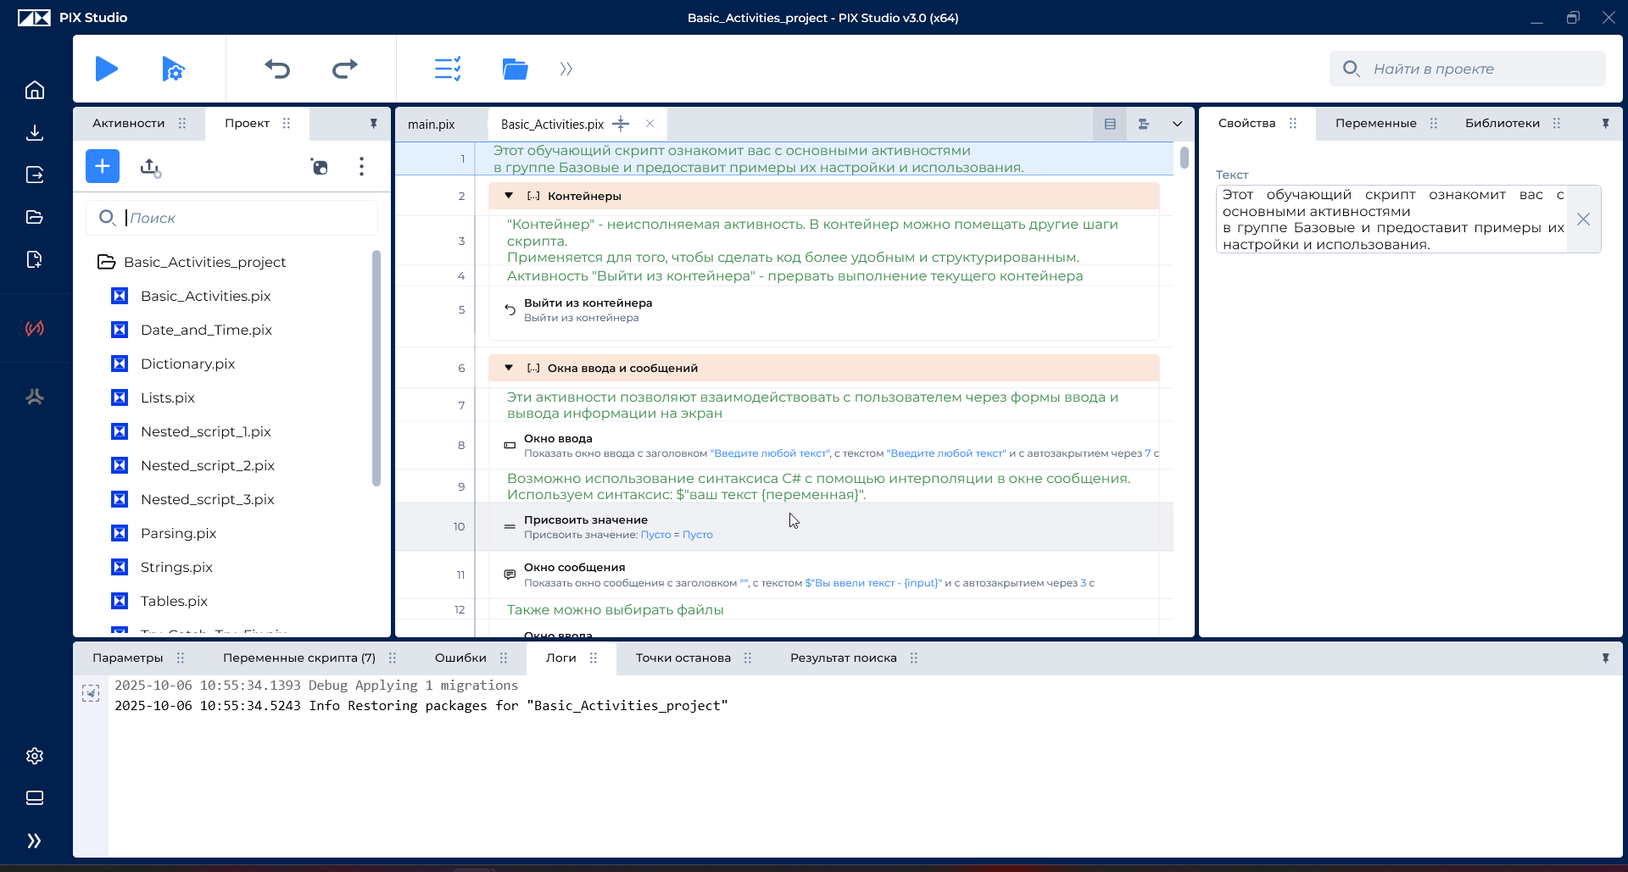This screenshot has height=872, width=1628.
Task: Open the "Параметры" bottom tab
Action: [x=127, y=658]
